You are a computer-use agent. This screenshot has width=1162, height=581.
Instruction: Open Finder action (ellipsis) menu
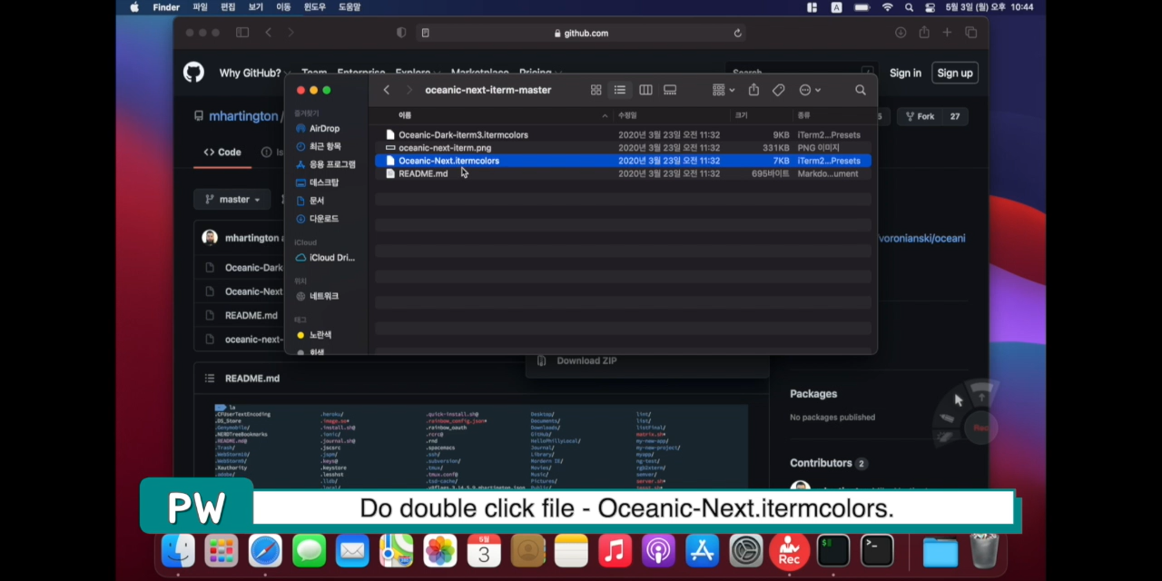tap(810, 90)
